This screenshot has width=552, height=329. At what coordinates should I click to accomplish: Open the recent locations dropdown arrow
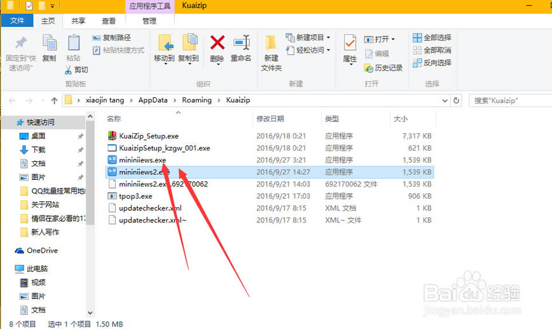point(43,101)
